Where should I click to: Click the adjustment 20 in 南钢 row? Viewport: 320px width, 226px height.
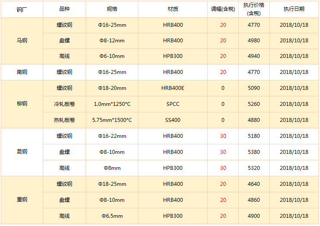tap(223, 72)
